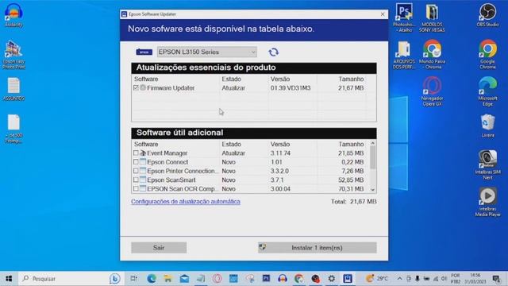The width and height of the screenshot is (508, 286).
Task: Check the Epson Connect checkbox
Action: (136, 162)
